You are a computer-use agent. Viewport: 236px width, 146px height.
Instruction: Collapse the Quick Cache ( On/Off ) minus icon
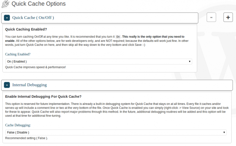pyautogui.click(x=7, y=17)
